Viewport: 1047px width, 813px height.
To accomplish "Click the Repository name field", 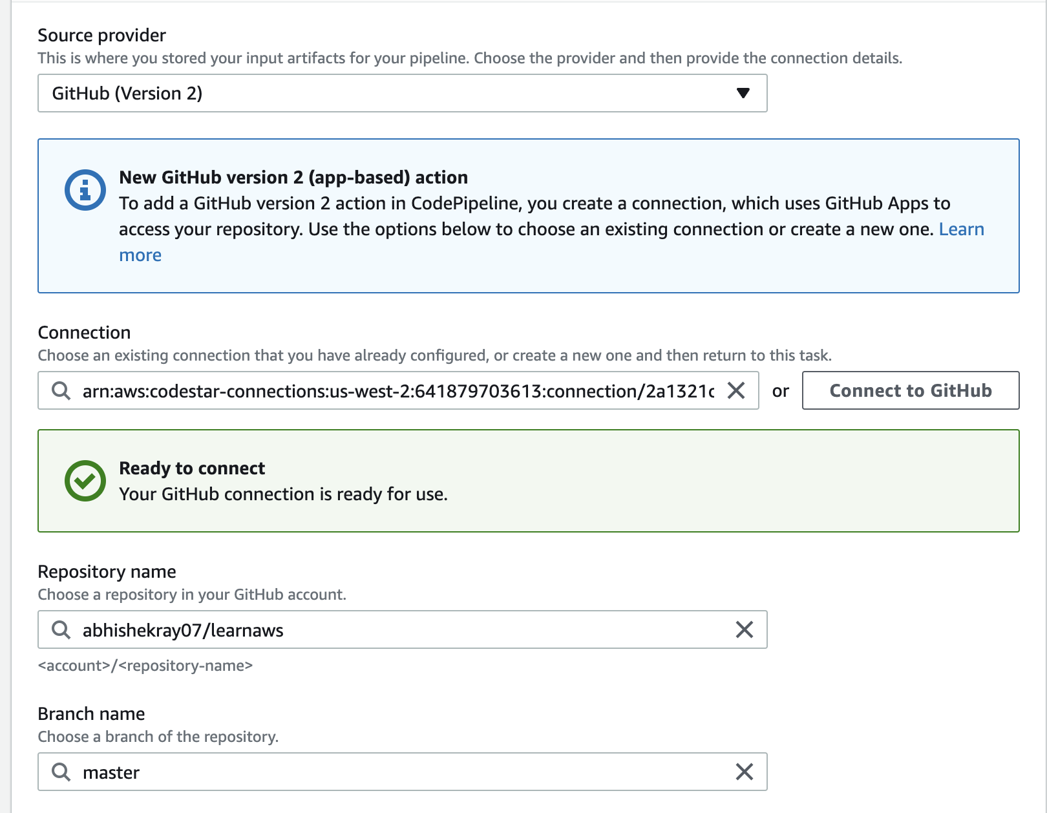I will click(402, 629).
